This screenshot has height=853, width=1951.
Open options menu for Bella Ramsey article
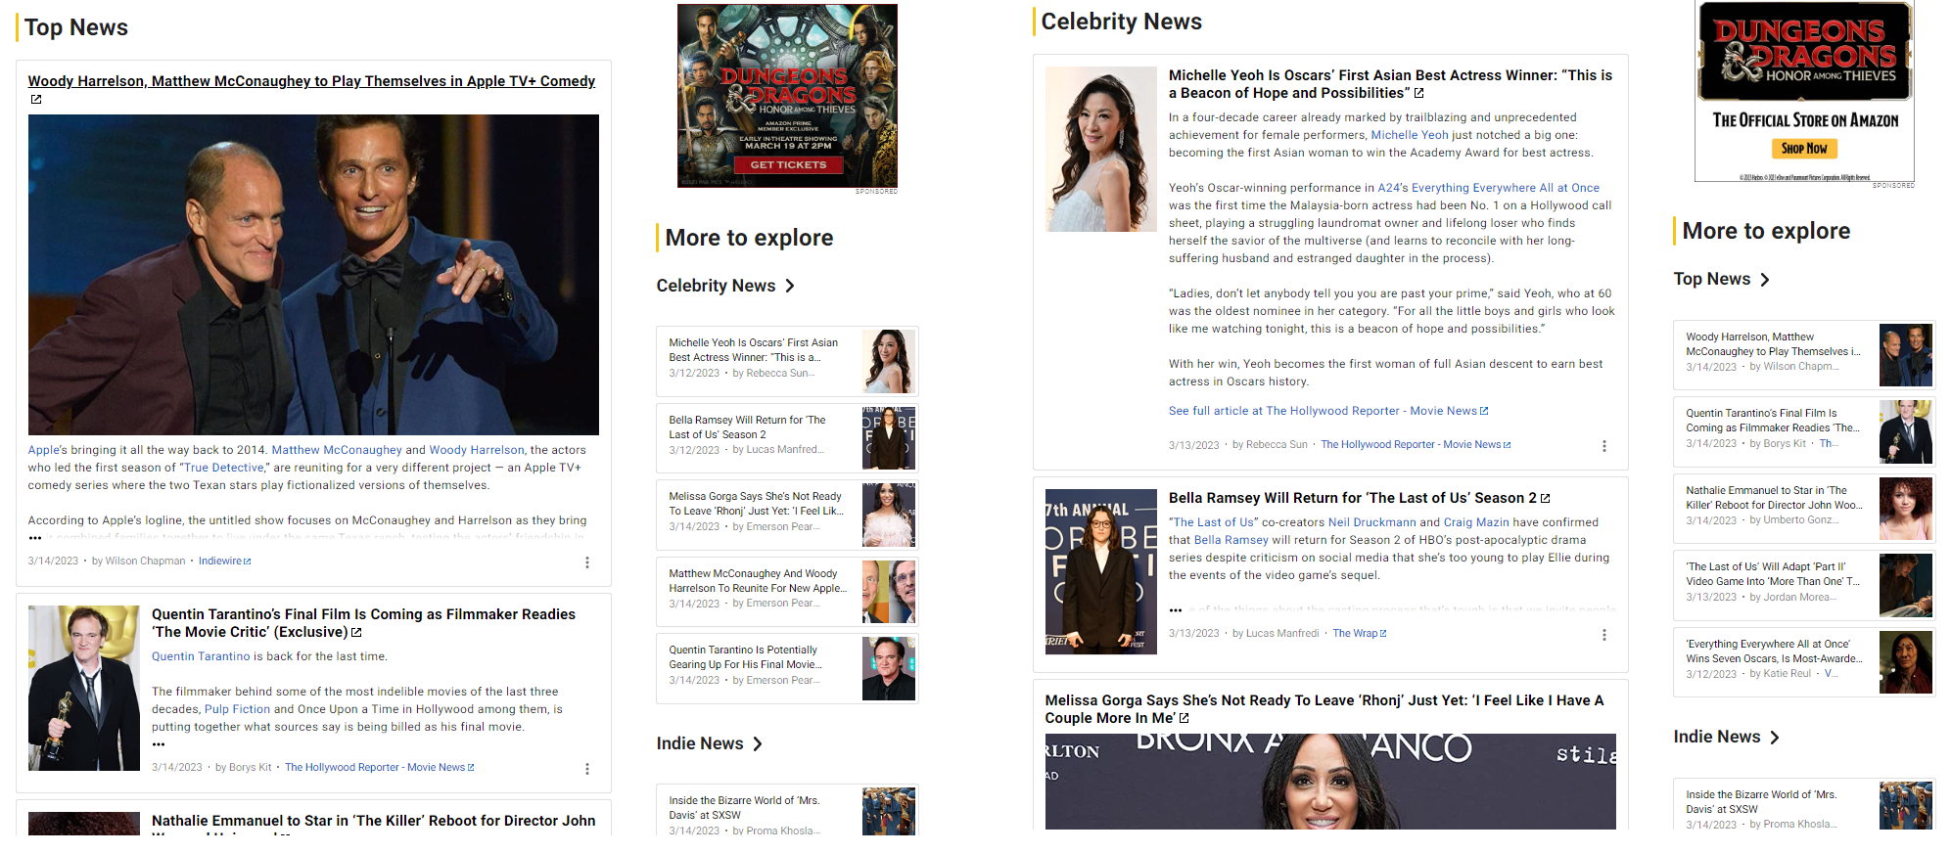1603,635
